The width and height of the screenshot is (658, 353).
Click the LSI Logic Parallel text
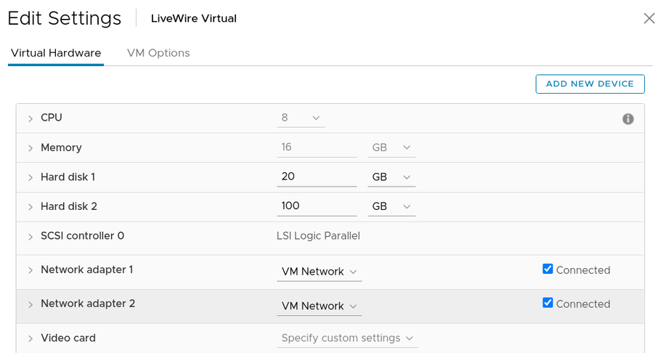tap(318, 236)
